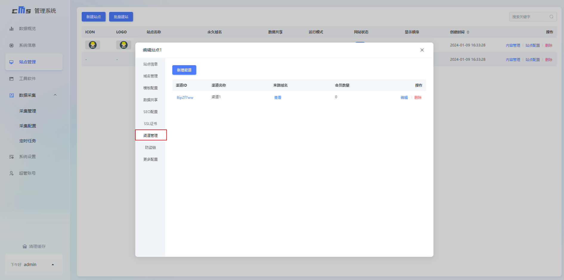Open the admin user dropdown arrow

click(x=53, y=265)
